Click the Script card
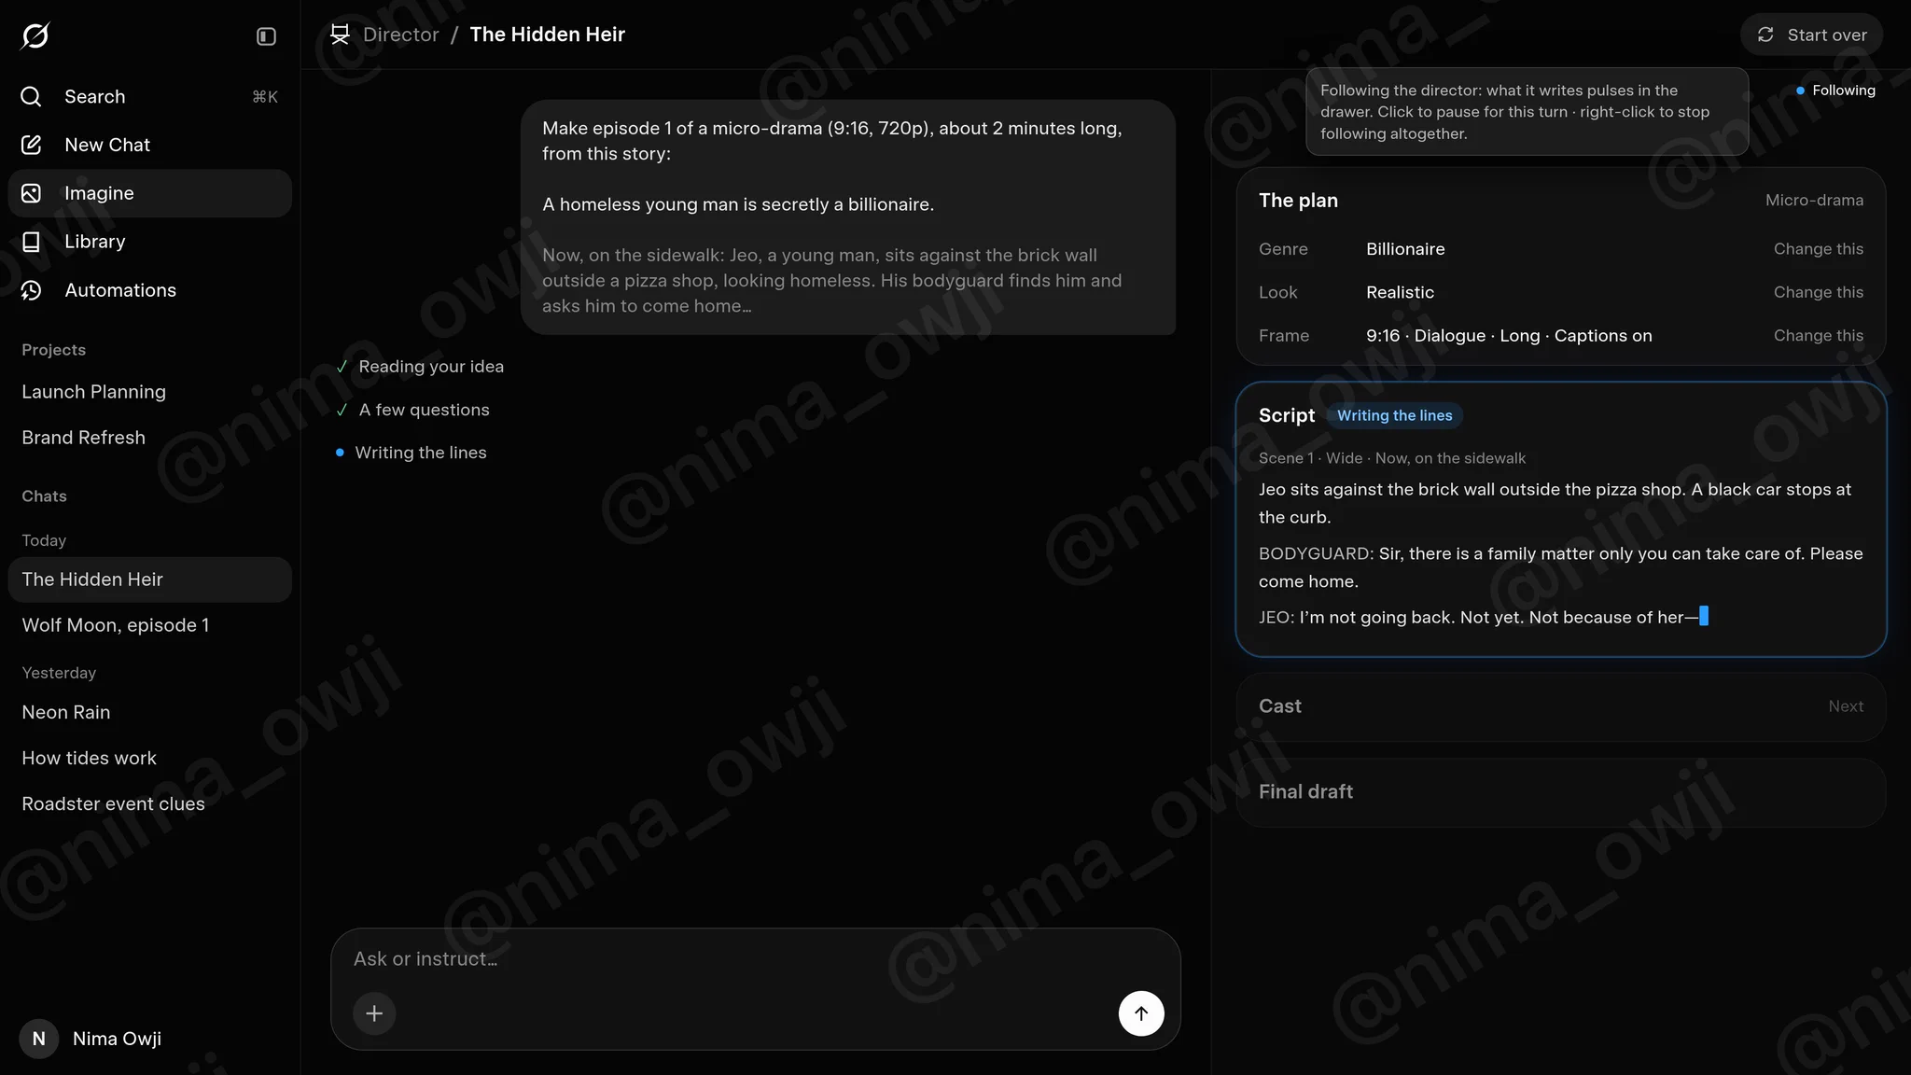Screen dimensions: 1911x1075 click(x=1561, y=519)
